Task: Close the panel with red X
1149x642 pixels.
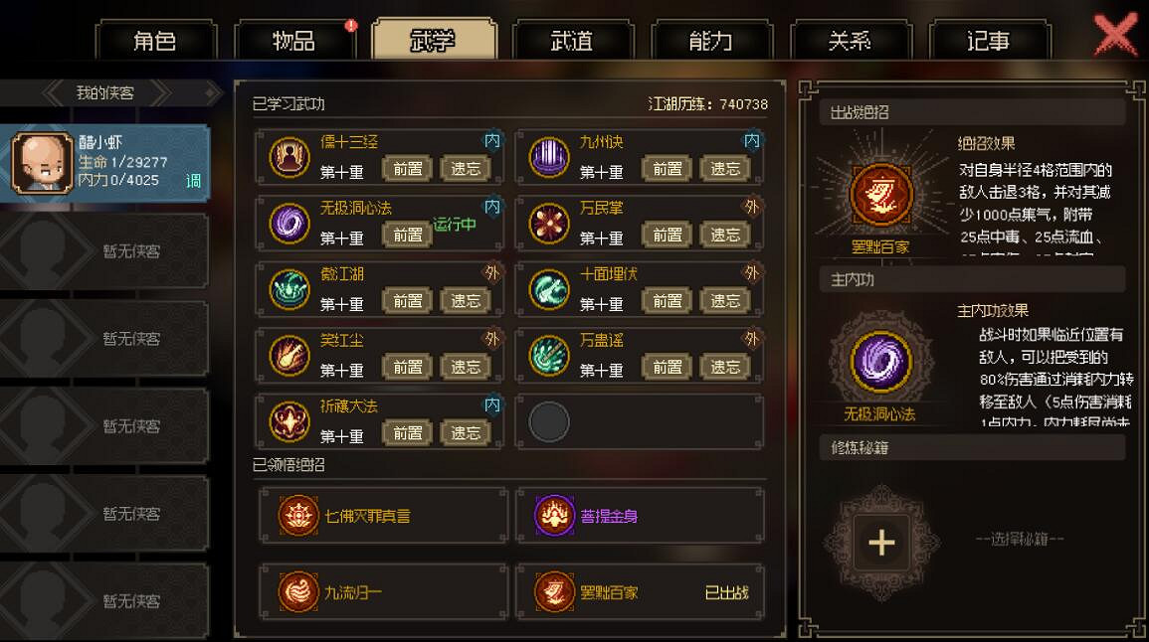Action: [x=1116, y=34]
